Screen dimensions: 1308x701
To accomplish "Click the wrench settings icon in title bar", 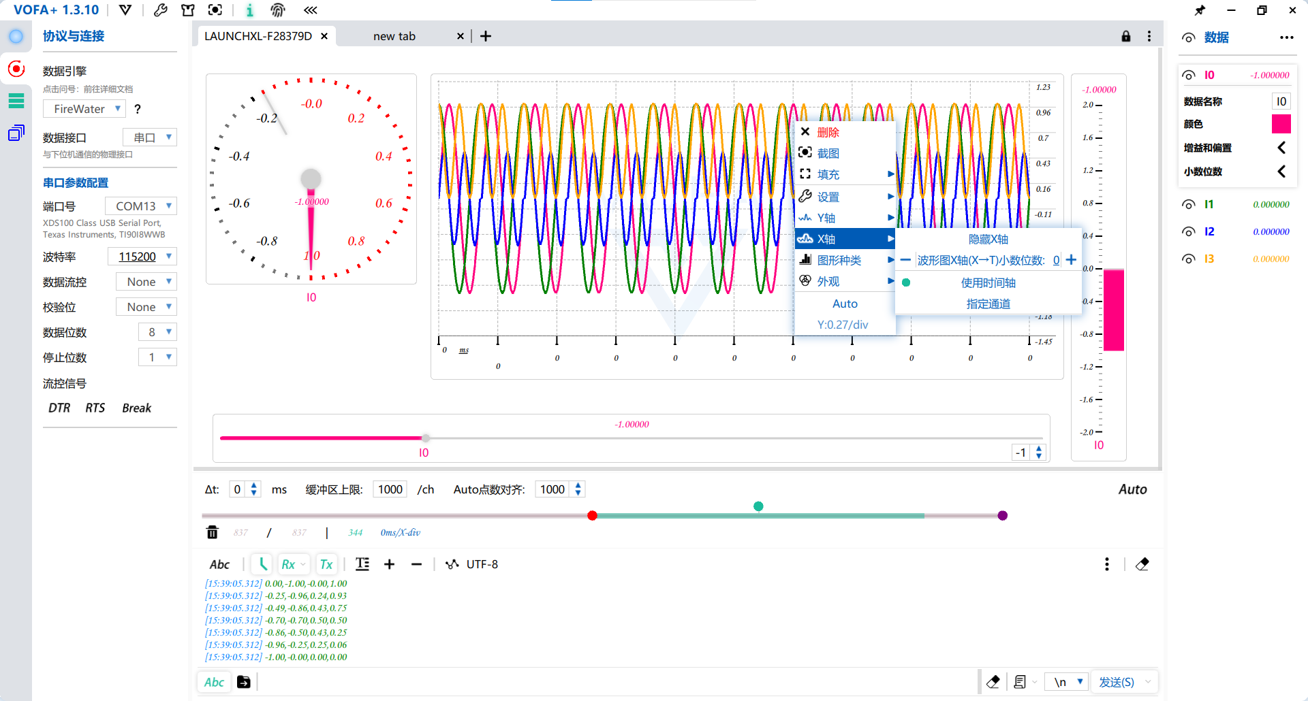I will pos(161,10).
